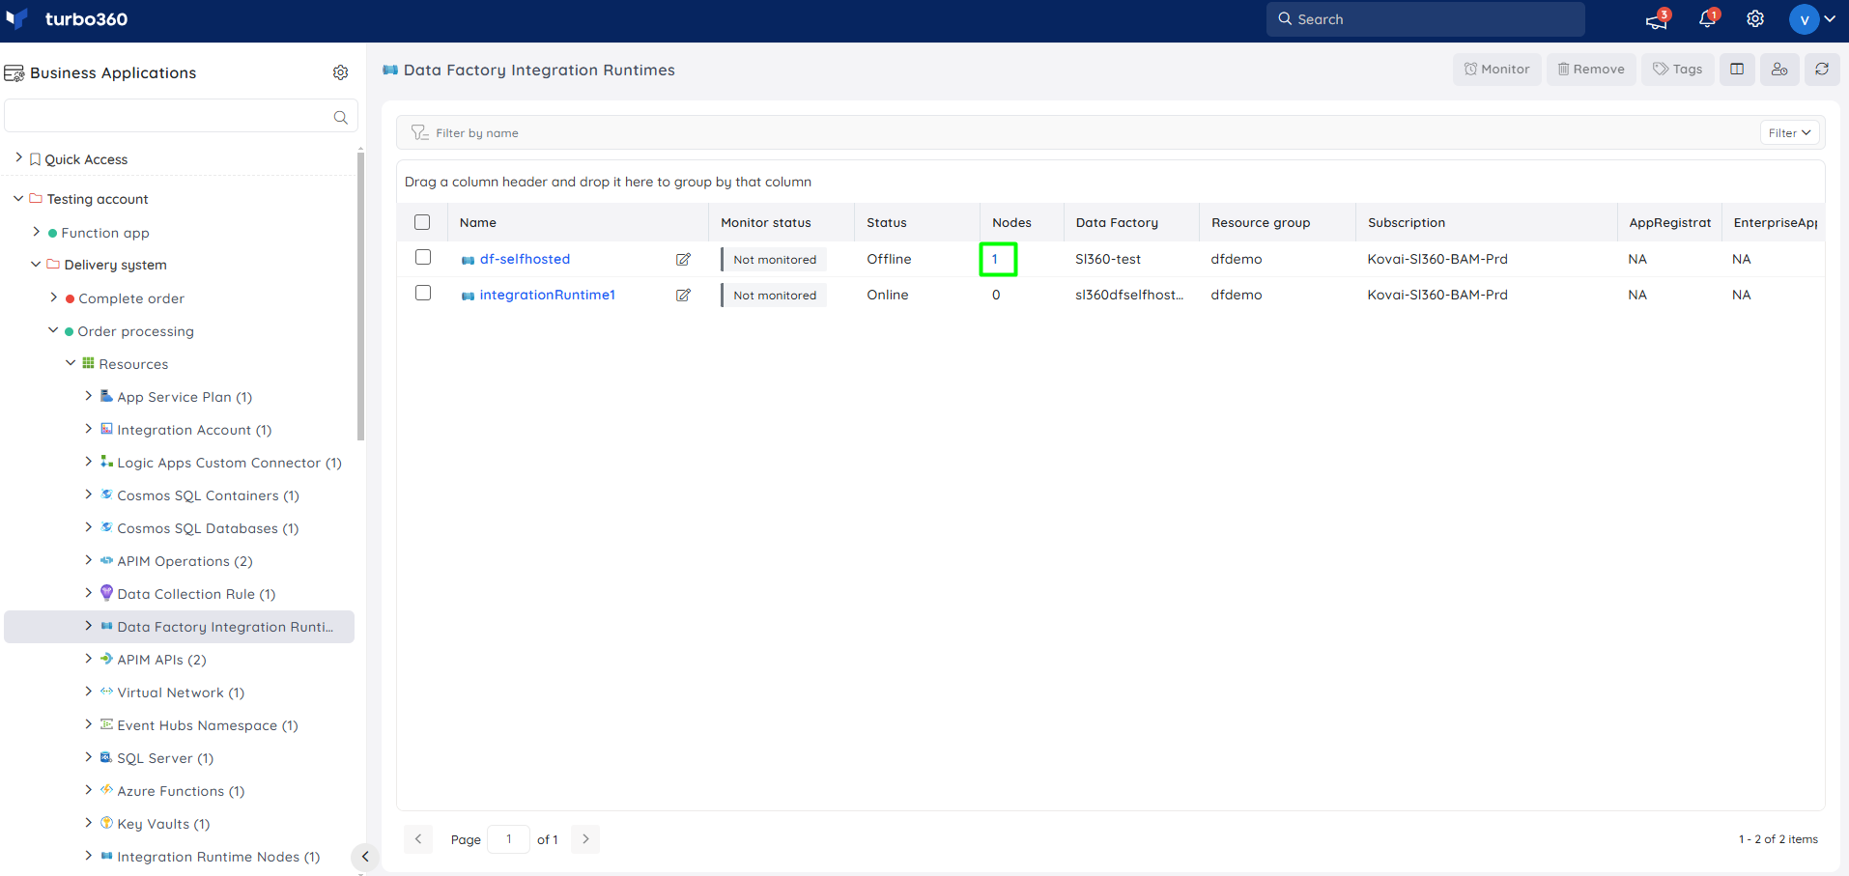Sort by the Name column header
The height and width of the screenshot is (876, 1849).
coord(477,222)
